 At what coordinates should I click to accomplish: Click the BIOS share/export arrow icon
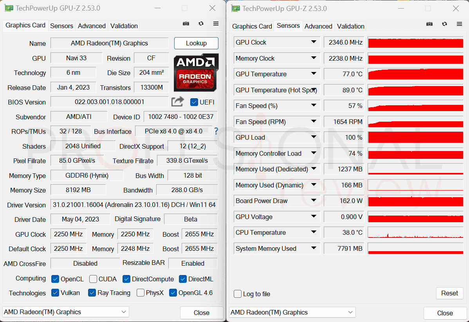point(178,102)
